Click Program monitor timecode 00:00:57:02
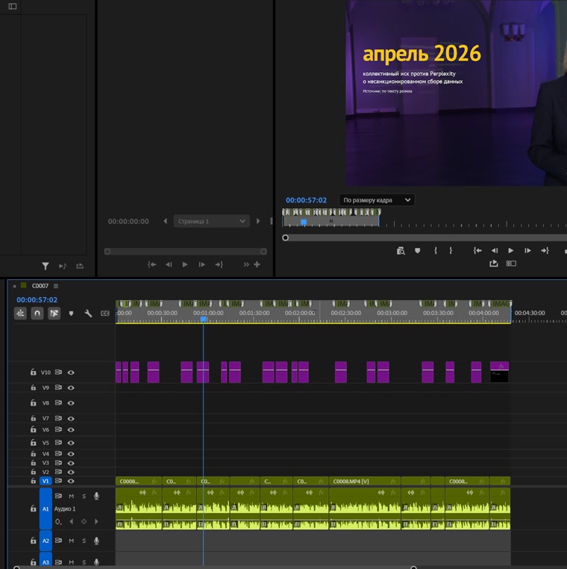Viewport: 567px width, 569px height. point(306,200)
